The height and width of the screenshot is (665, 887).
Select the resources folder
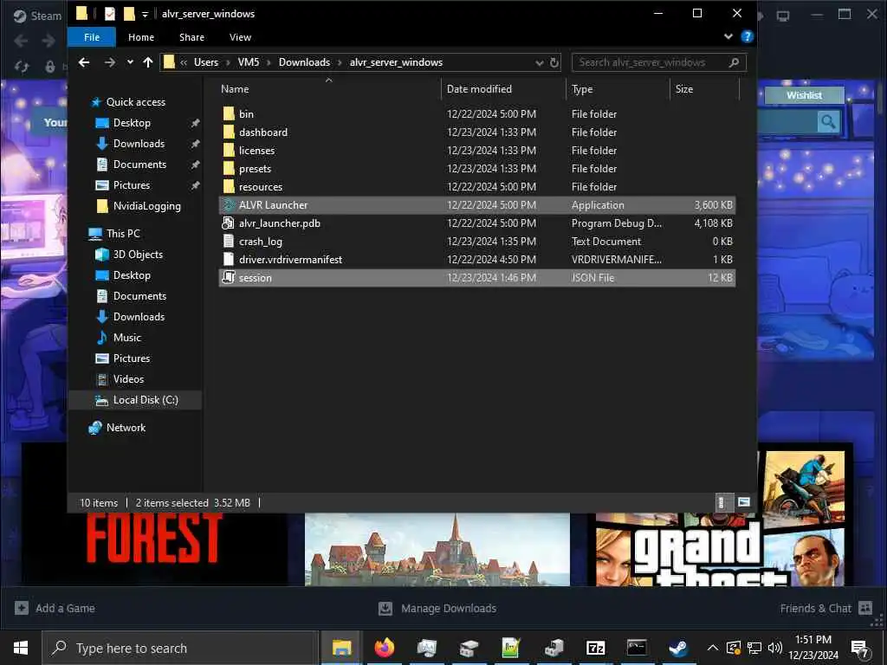point(477,187)
